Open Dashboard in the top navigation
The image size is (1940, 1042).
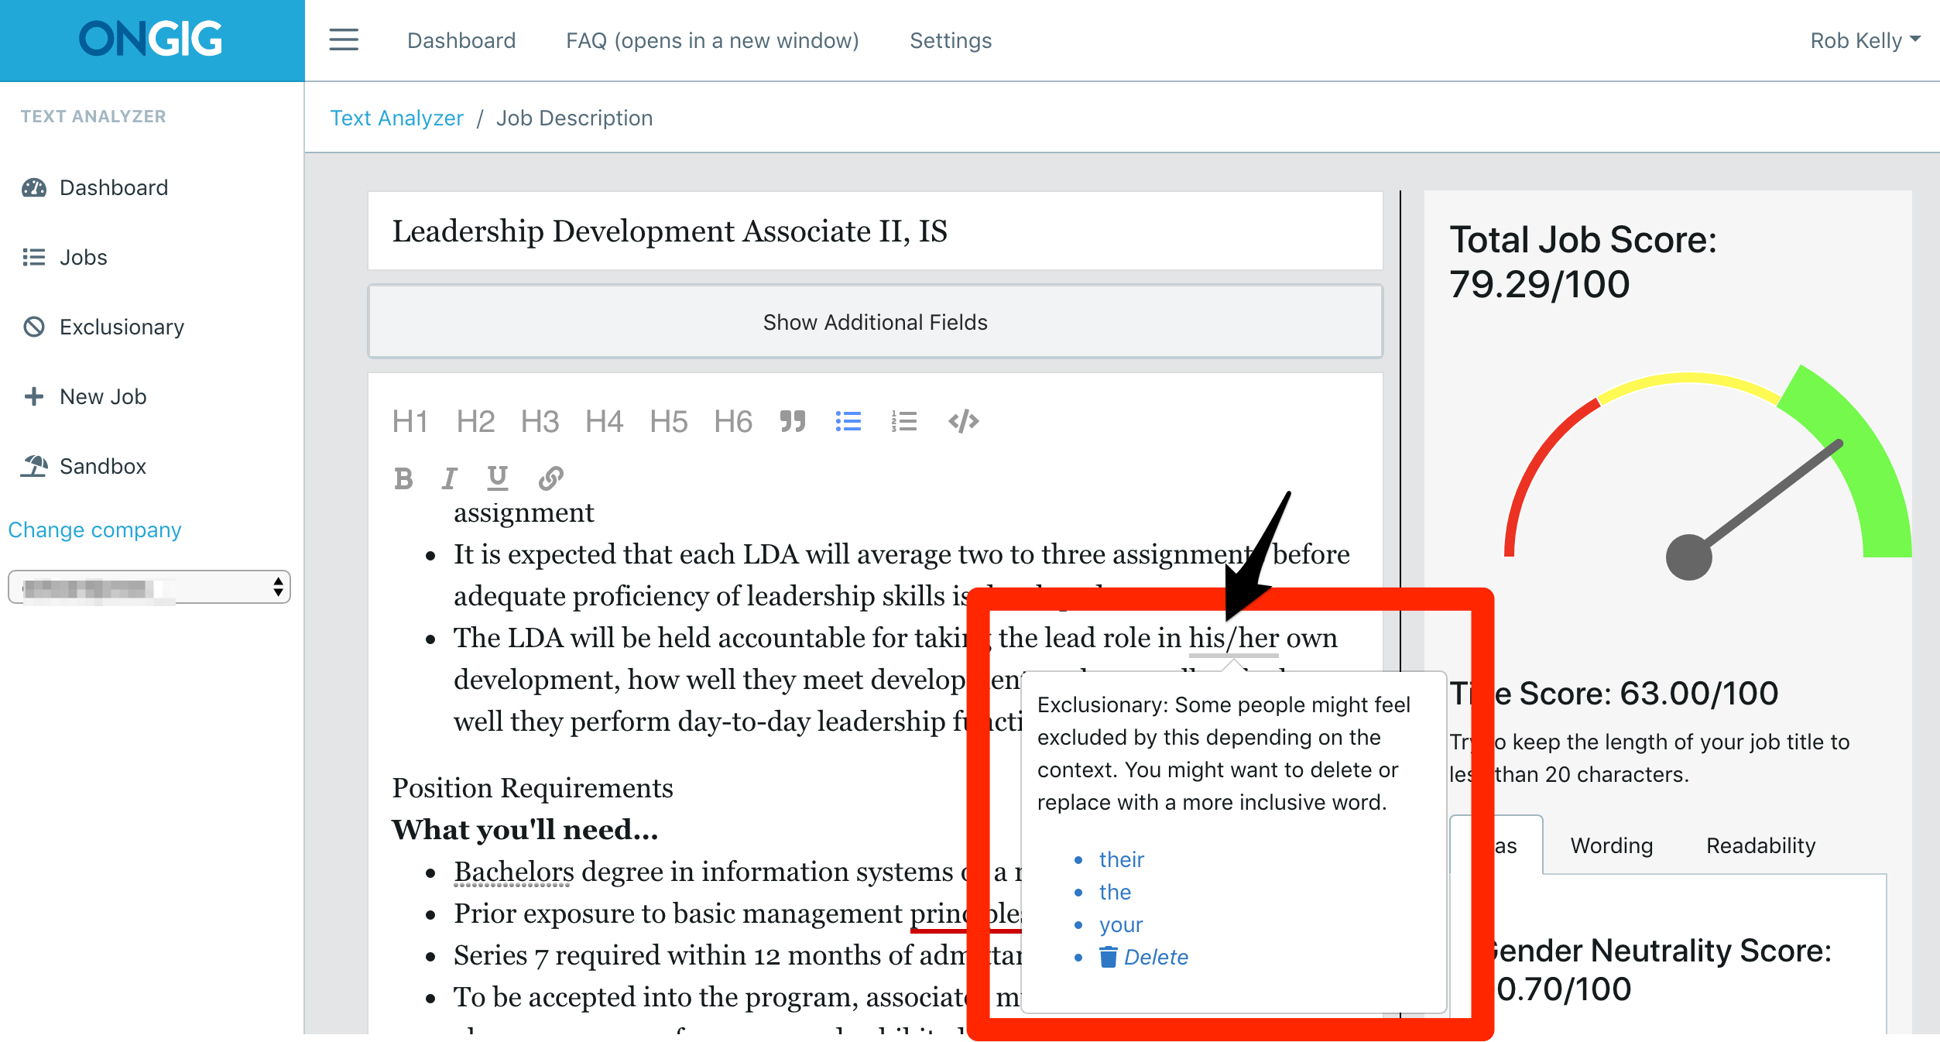pyautogui.click(x=461, y=40)
